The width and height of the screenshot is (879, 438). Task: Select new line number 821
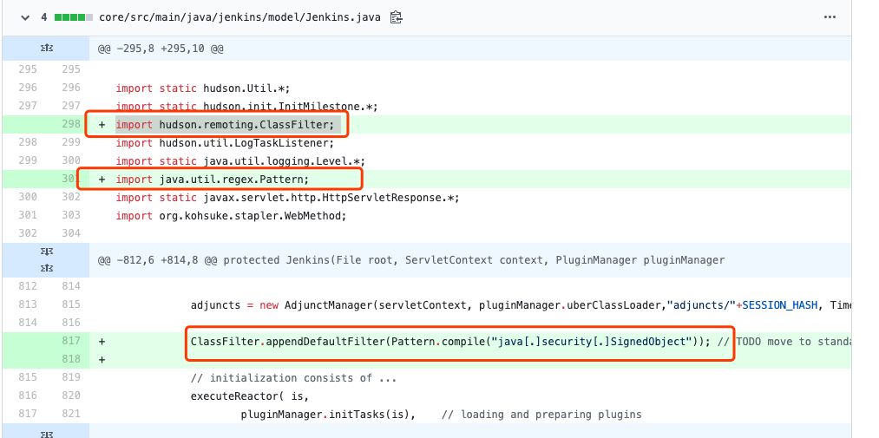pos(71,414)
